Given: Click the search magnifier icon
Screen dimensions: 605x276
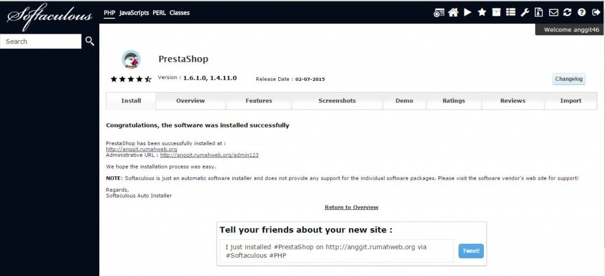Looking at the screenshot, I should click(90, 41).
